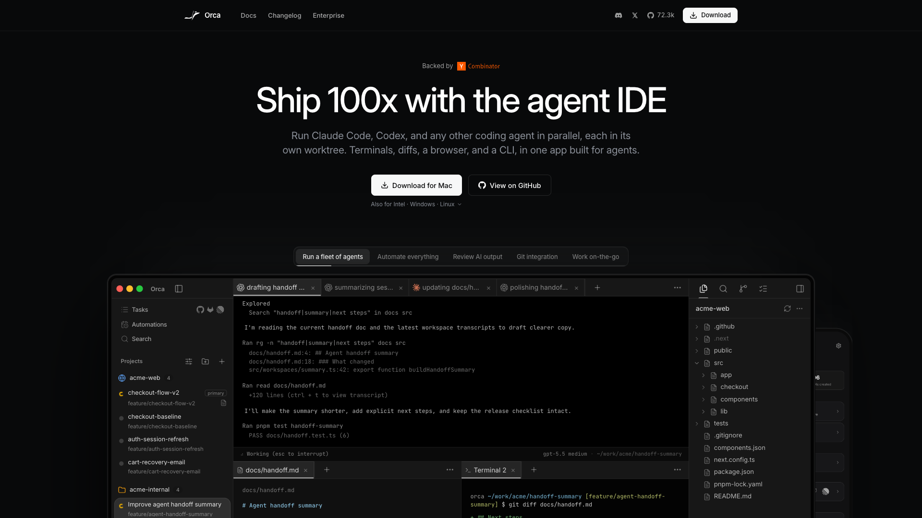Click the Orca logo in navigation

(x=203, y=15)
